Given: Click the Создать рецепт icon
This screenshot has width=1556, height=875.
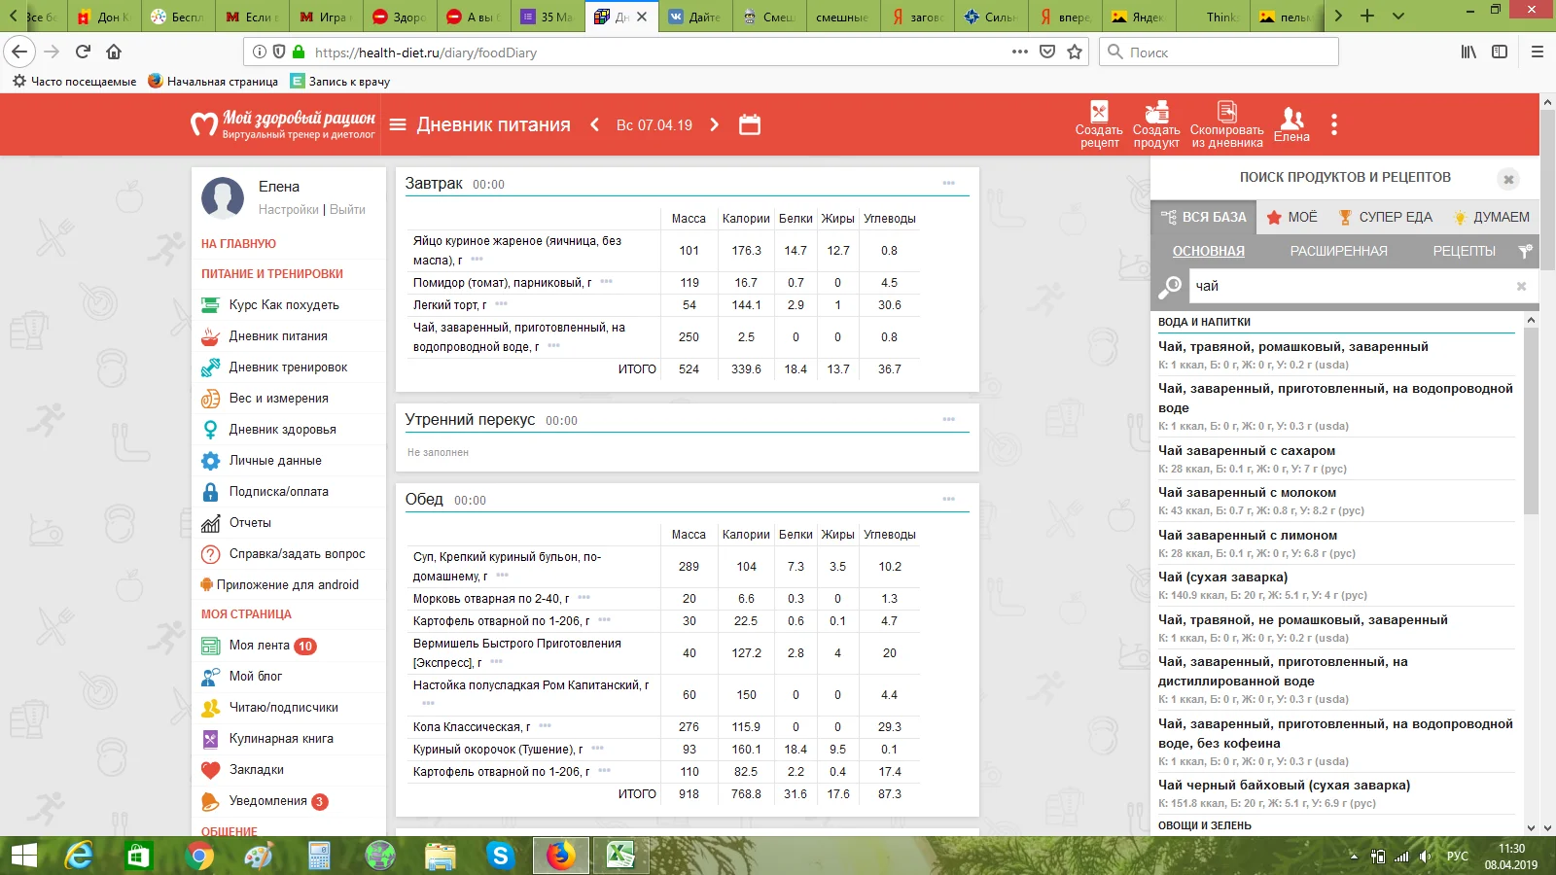Looking at the screenshot, I should click(x=1099, y=113).
